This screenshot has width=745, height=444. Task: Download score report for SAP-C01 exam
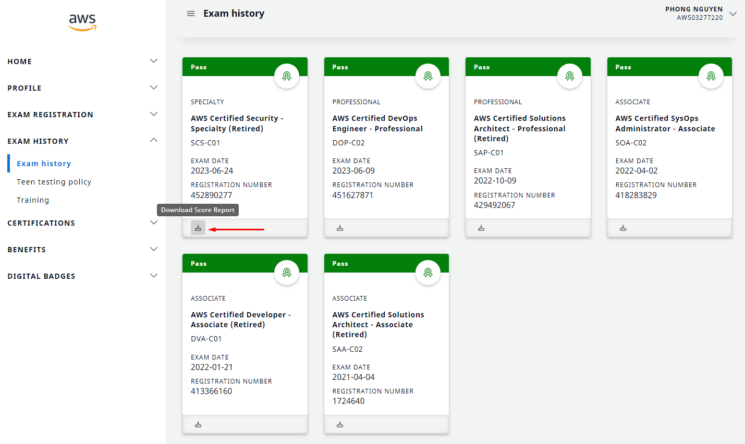tap(481, 228)
